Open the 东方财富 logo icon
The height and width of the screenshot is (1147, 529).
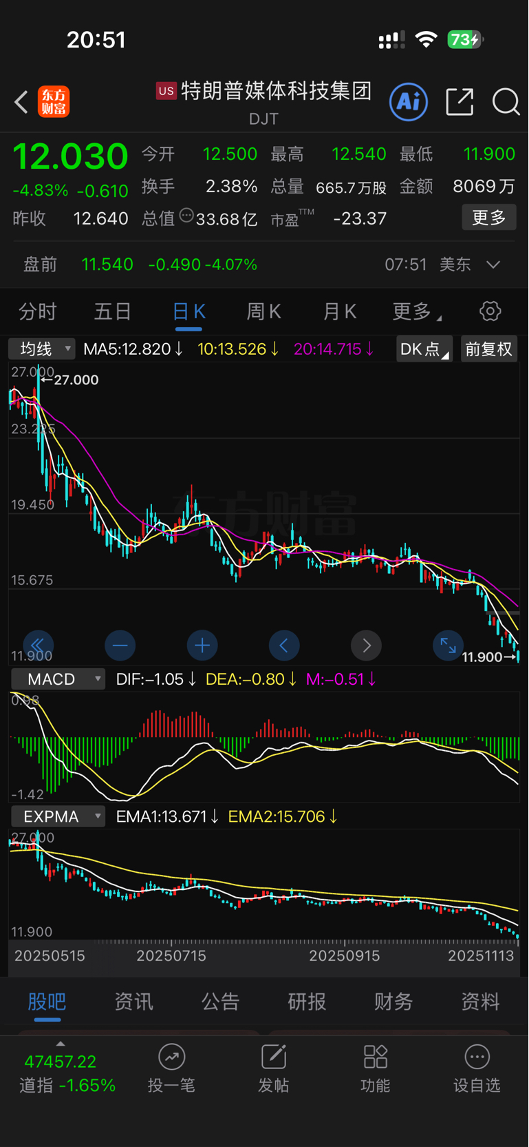point(54,102)
